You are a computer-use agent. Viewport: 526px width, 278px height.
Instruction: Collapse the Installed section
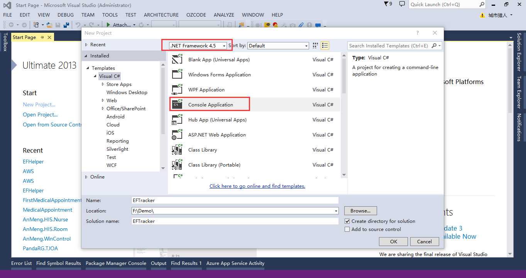pyautogui.click(x=86, y=56)
